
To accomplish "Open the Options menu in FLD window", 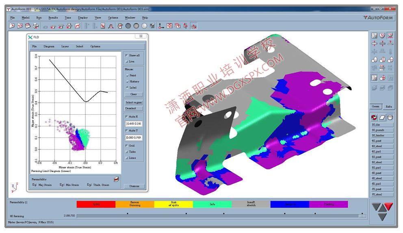I will pyautogui.click(x=95, y=46).
